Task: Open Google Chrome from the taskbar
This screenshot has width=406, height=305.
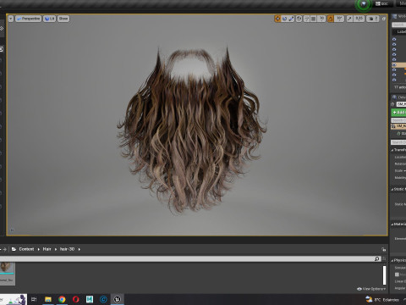Action: (62, 299)
